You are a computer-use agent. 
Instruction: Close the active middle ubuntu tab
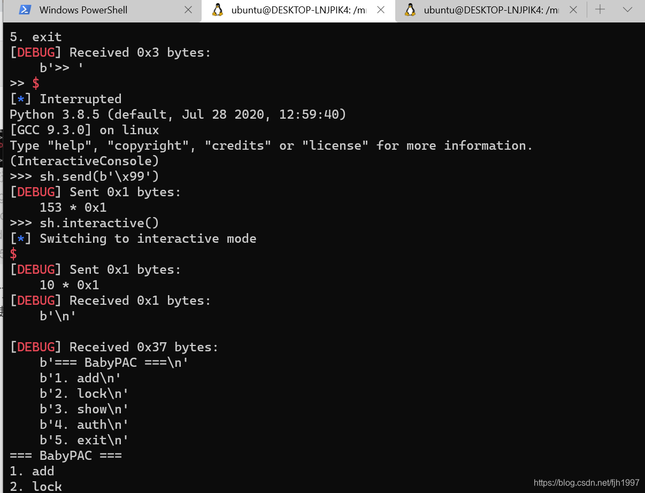click(x=381, y=10)
